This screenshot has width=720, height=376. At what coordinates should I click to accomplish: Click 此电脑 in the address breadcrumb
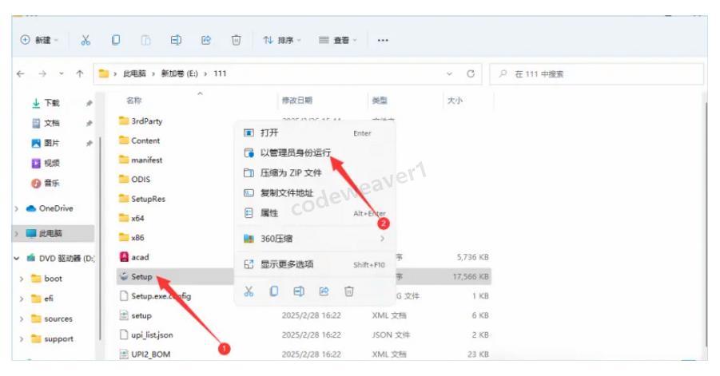pos(134,73)
